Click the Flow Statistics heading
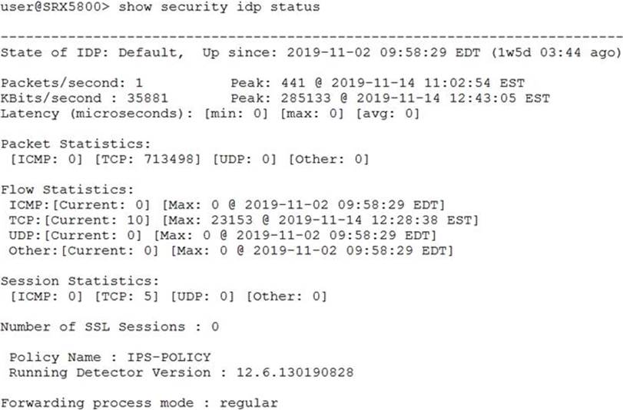This screenshot has width=623, height=410. (67, 190)
